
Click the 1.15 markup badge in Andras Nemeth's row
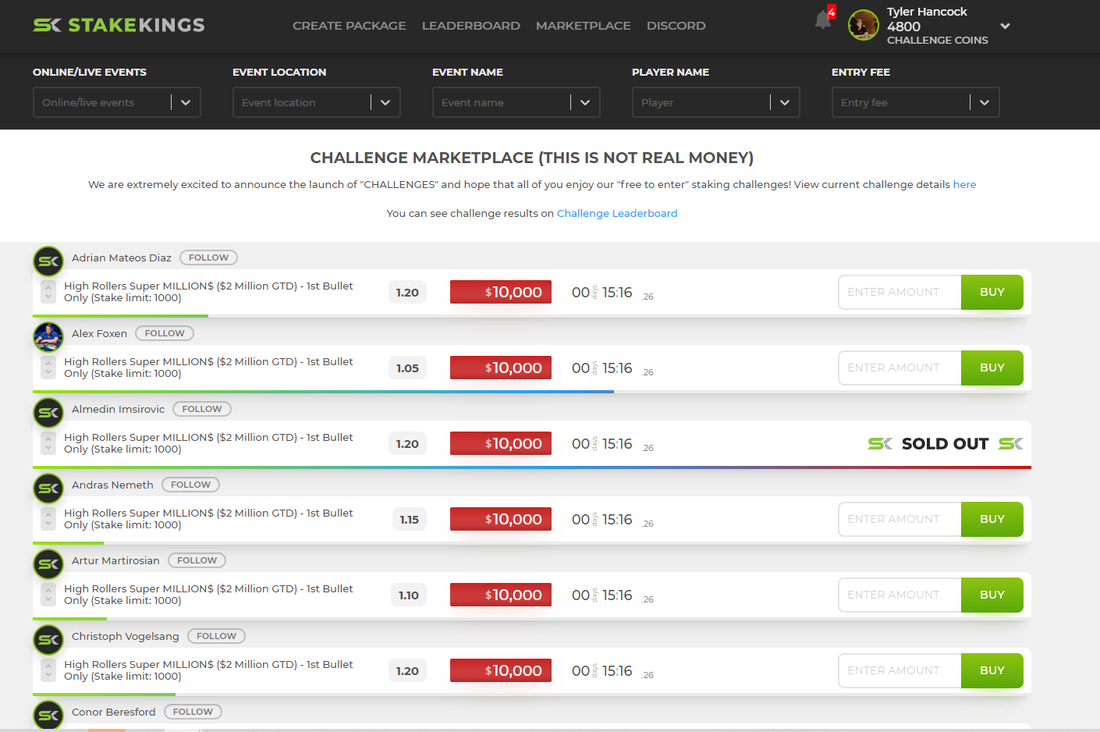[409, 520]
